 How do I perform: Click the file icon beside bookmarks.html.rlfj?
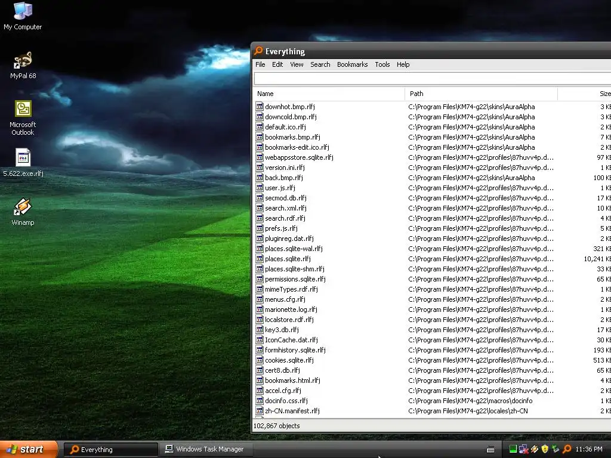pos(260,380)
